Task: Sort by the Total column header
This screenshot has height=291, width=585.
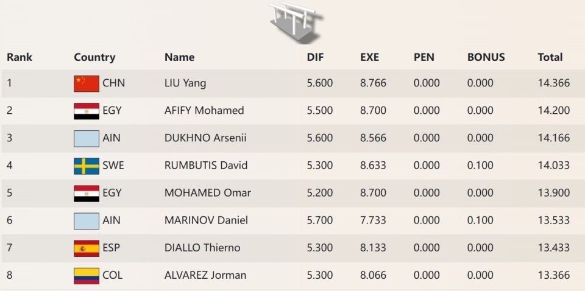Action: [x=550, y=57]
